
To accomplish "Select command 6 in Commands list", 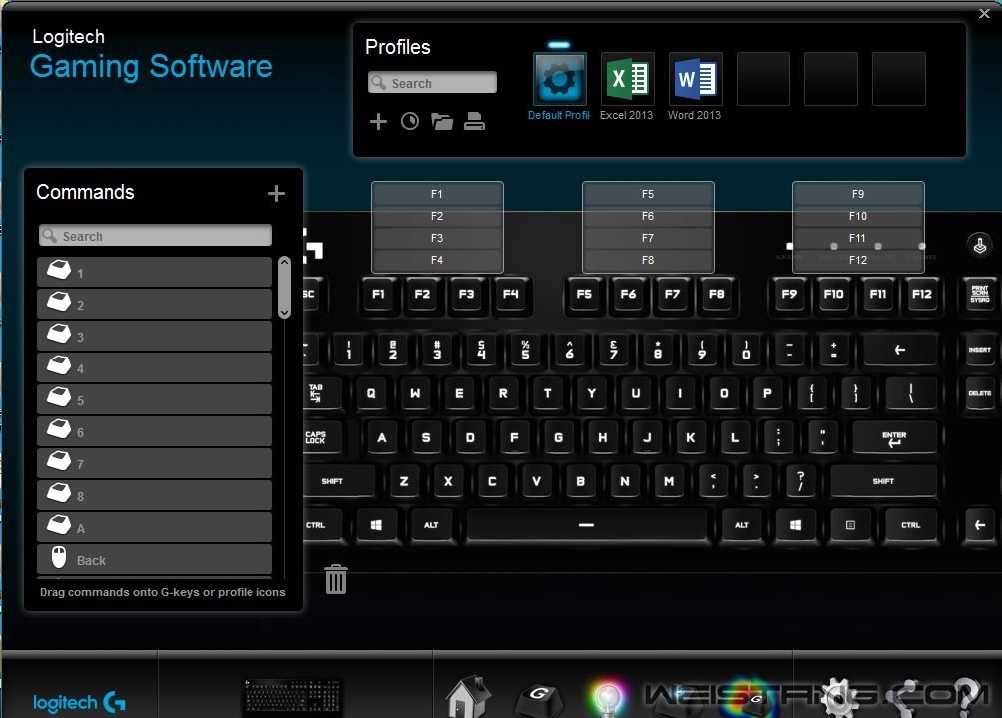I will 155,431.
